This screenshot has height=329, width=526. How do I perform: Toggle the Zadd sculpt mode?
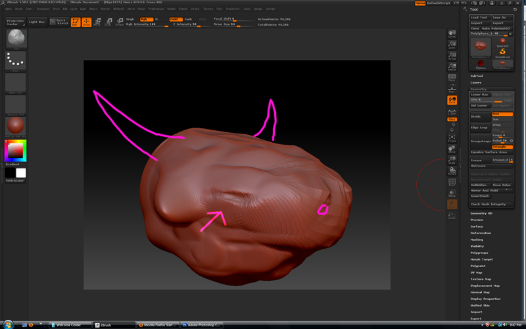[176, 19]
